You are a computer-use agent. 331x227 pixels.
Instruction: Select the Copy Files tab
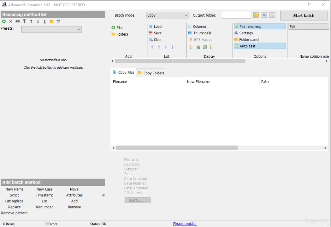coord(123,73)
